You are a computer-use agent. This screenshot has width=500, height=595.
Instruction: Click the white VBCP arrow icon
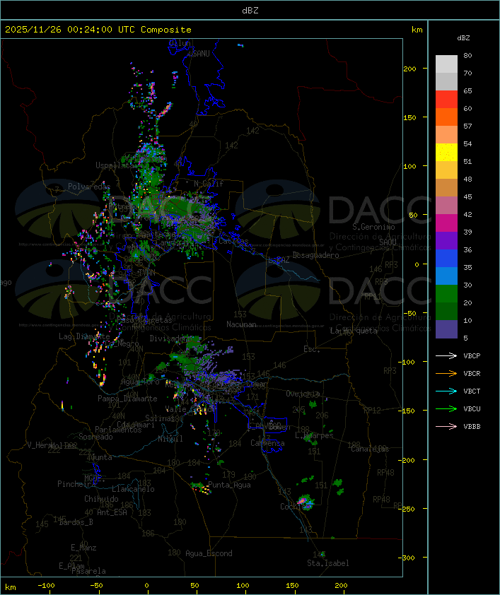pyautogui.click(x=446, y=355)
